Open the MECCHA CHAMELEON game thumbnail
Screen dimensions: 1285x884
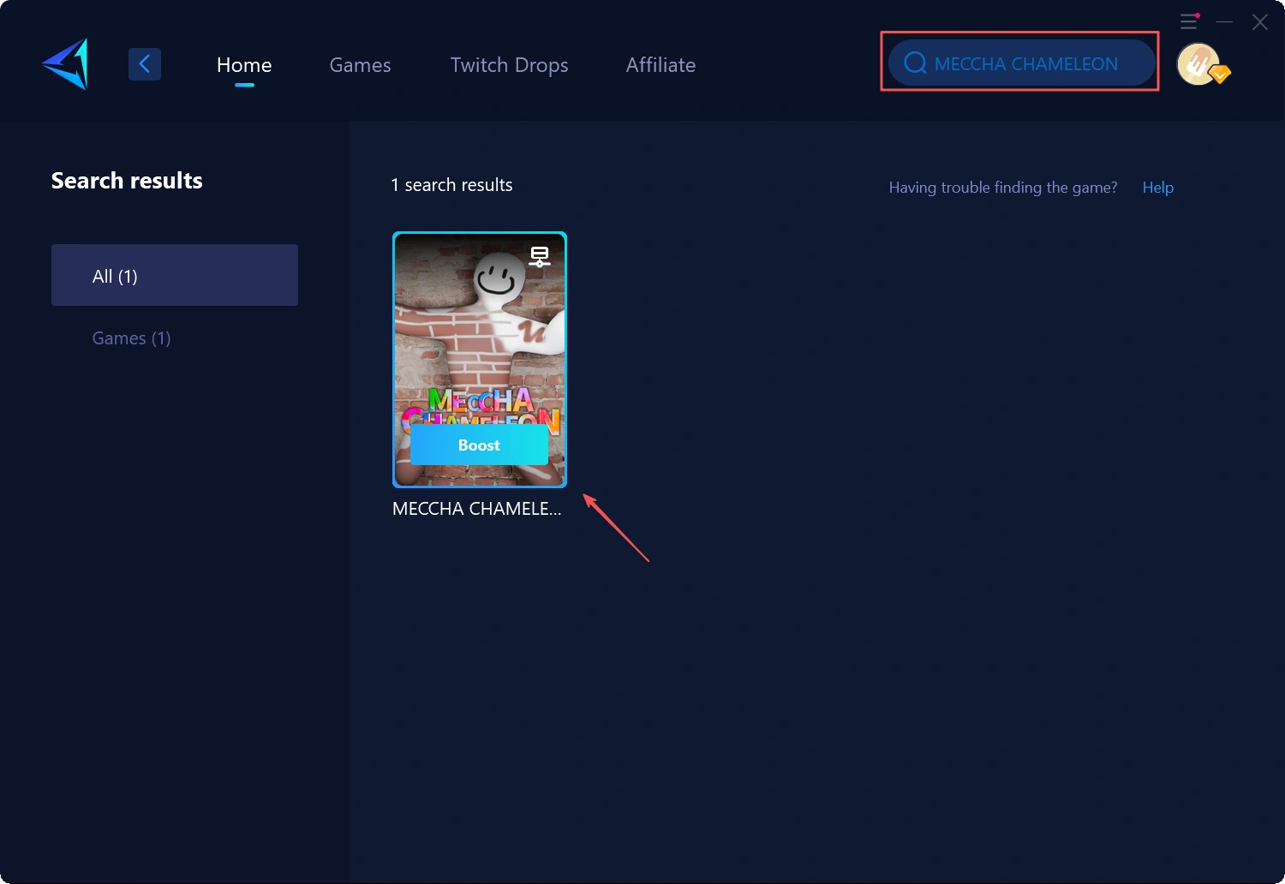tap(480, 360)
